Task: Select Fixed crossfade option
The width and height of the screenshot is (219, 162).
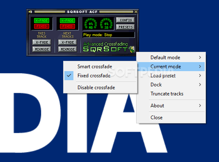Action: [100, 76]
